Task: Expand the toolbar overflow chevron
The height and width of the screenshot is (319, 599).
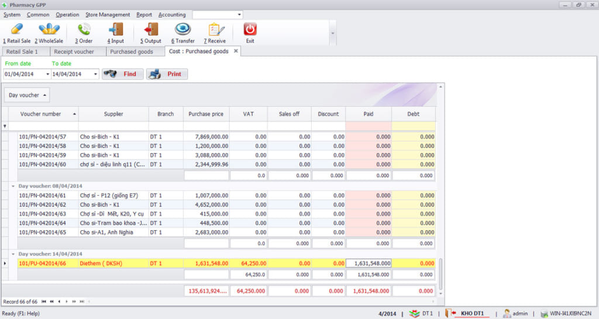Action: click(332, 33)
